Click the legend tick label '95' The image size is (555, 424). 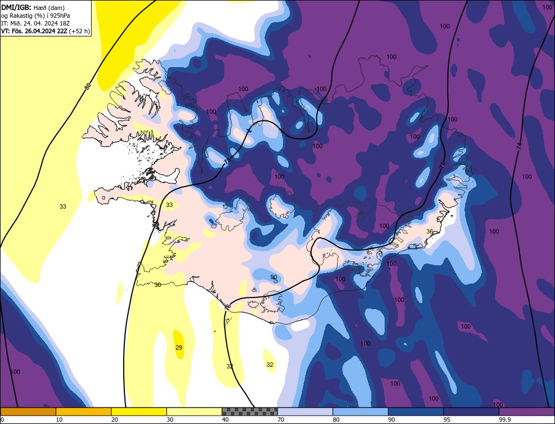[x=447, y=420]
